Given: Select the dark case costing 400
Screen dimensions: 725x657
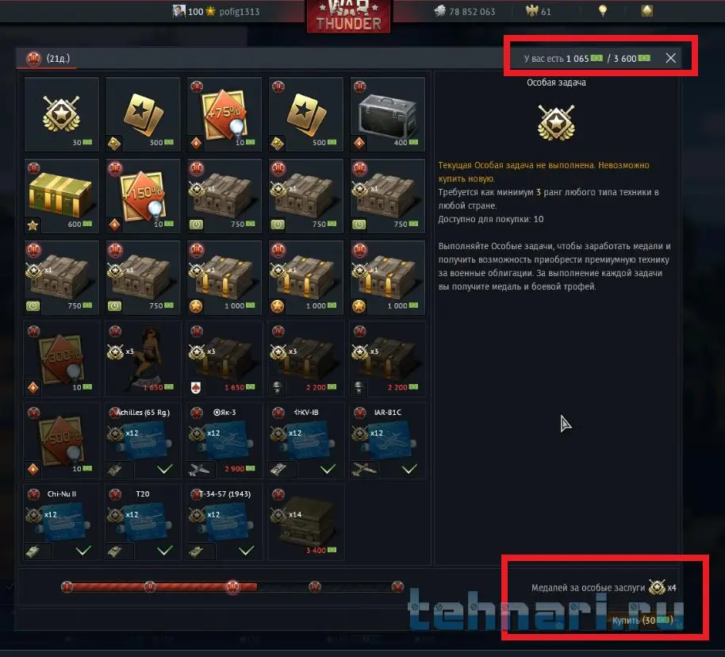Looking at the screenshot, I should (x=387, y=113).
